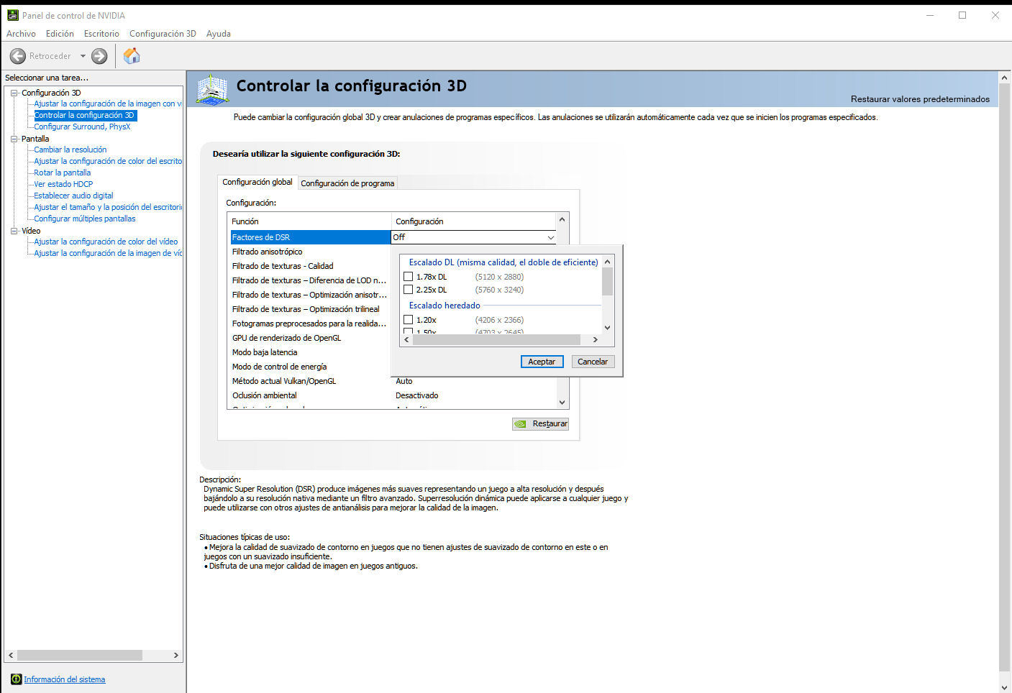Click the system information icon at bottom left

(16, 679)
